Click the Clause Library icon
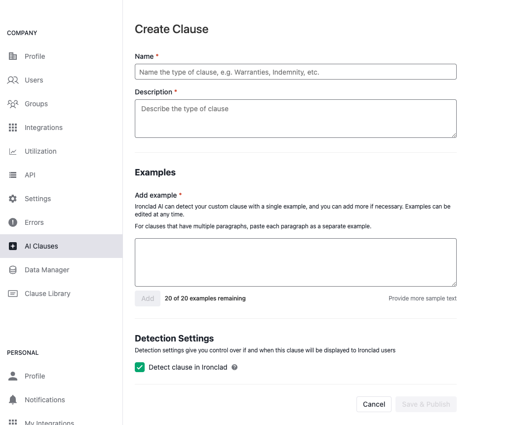The height and width of the screenshot is (425, 511). click(x=13, y=294)
